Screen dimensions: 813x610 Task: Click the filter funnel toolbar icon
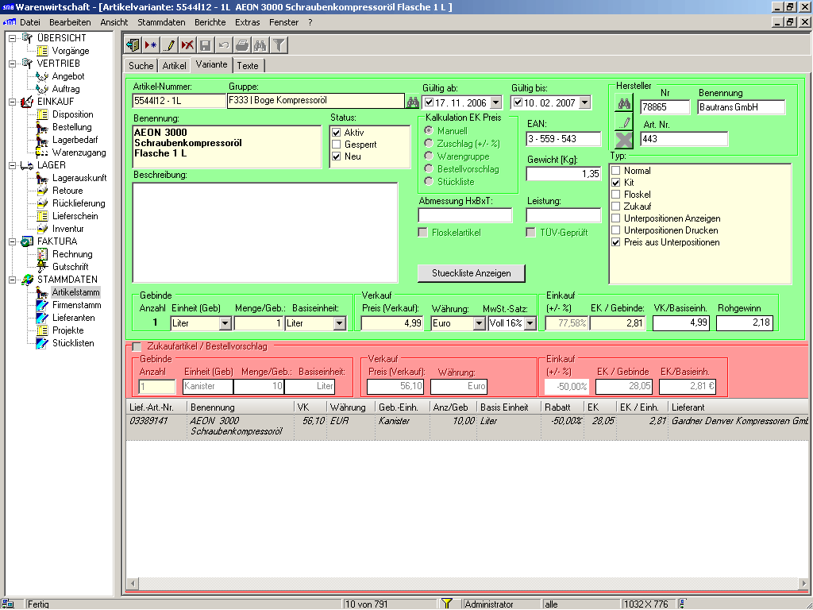click(279, 45)
